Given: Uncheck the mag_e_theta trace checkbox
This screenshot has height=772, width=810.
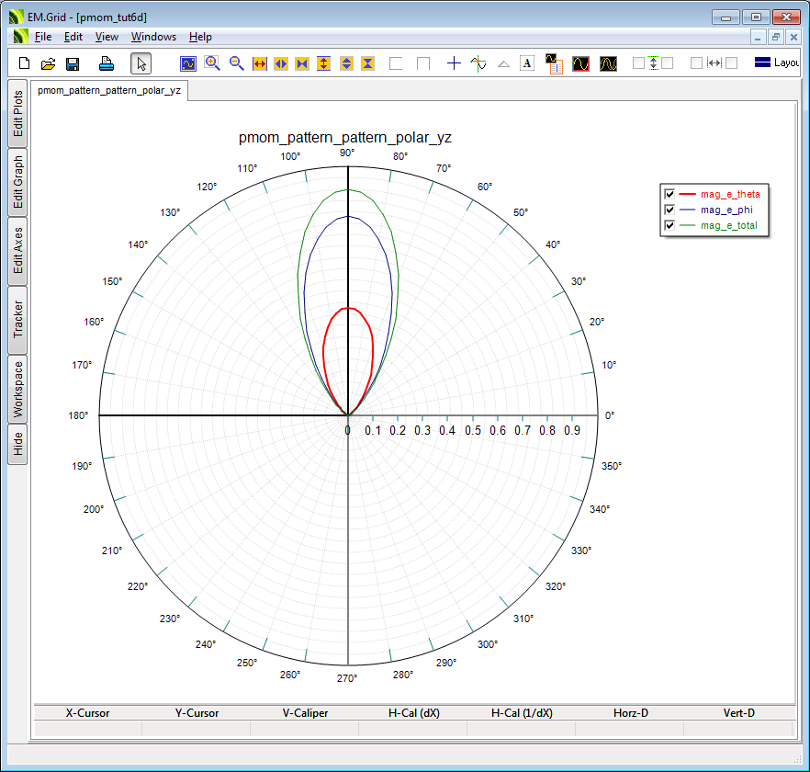Looking at the screenshot, I should pos(669,194).
